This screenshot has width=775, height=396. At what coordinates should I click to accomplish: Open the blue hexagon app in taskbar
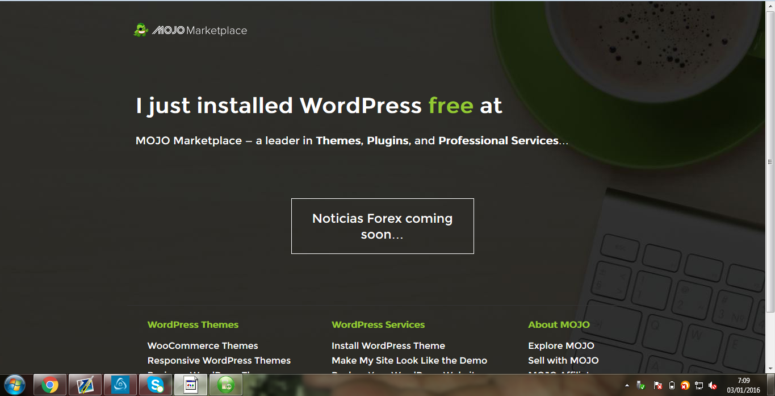(x=120, y=385)
